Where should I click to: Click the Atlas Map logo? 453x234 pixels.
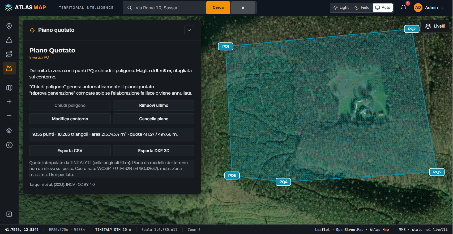click(x=25, y=8)
